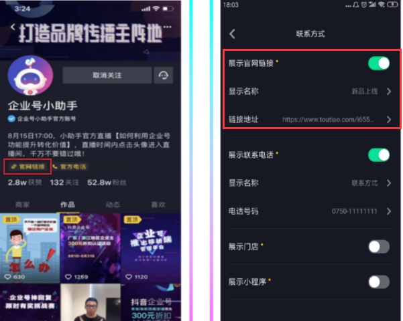The width and height of the screenshot is (403, 321).
Task: Enable the 展示门店 switch
Action: tap(379, 247)
